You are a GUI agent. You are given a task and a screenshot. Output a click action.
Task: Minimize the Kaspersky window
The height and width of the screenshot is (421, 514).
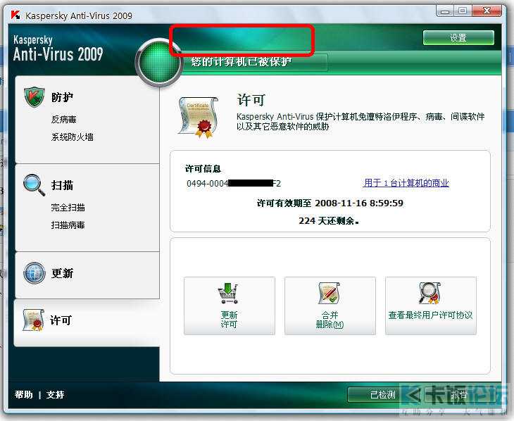[445, 11]
